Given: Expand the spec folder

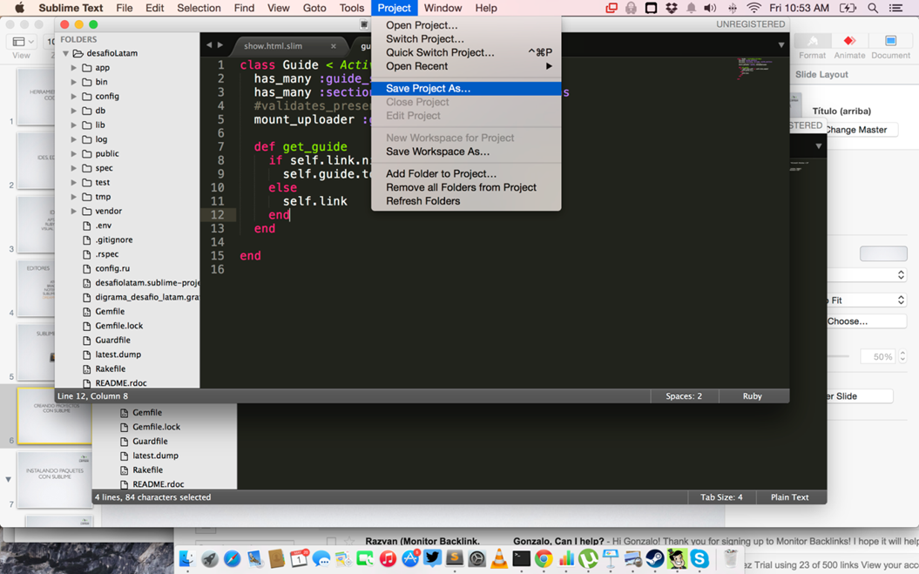Looking at the screenshot, I should [x=74, y=168].
